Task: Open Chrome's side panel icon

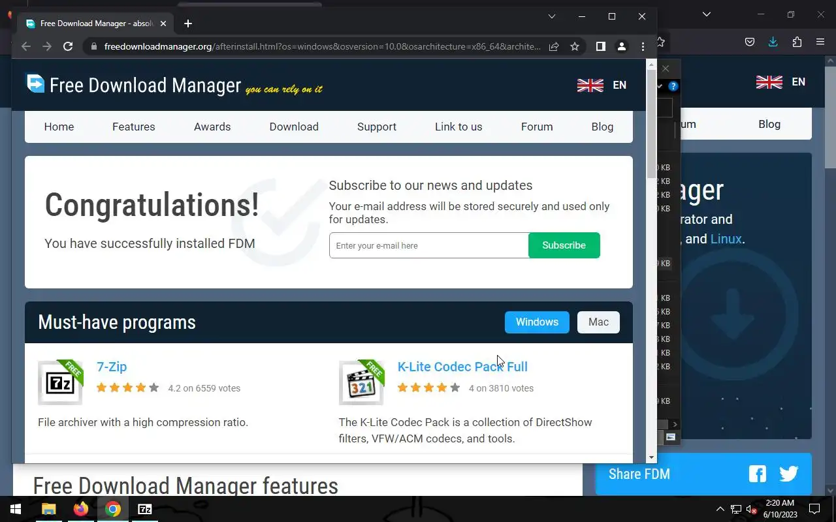Action: [601, 46]
